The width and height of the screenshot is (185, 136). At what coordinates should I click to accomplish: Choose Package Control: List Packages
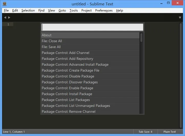90,100
